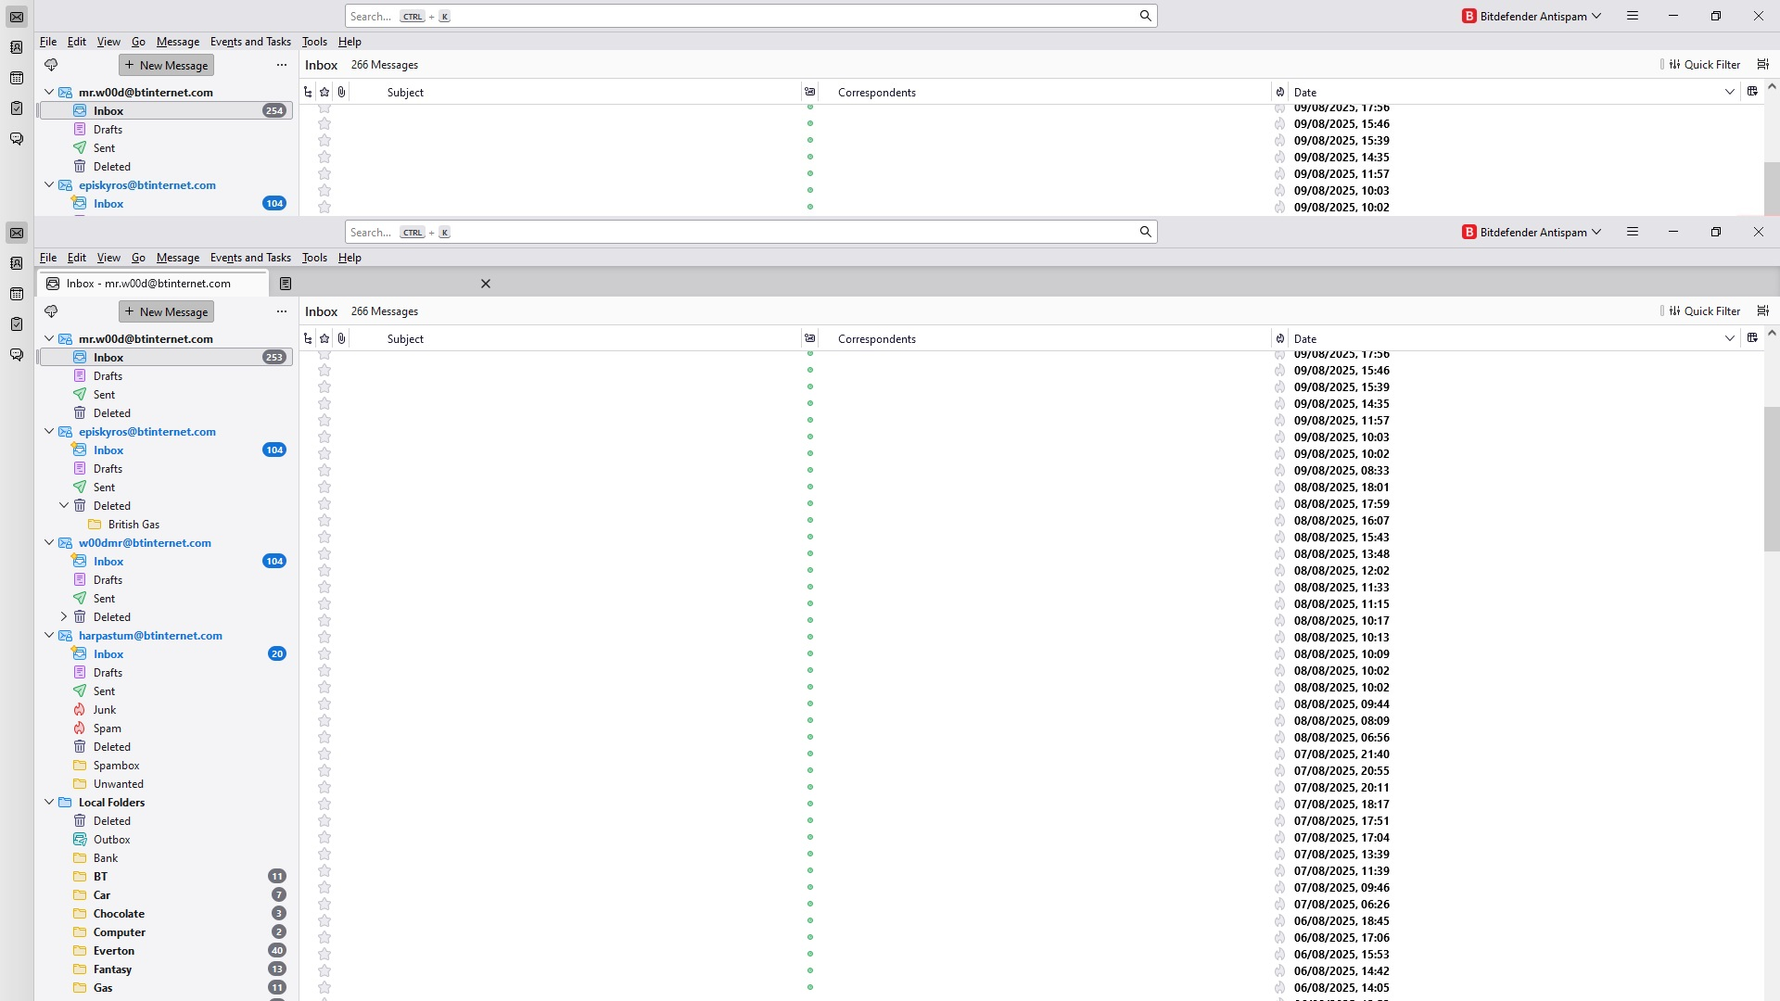Image resolution: width=1780 pixels, height=1001 pixels.
Task: Open Address Book in lower window sidebar
Action: (x=17, y=263)
